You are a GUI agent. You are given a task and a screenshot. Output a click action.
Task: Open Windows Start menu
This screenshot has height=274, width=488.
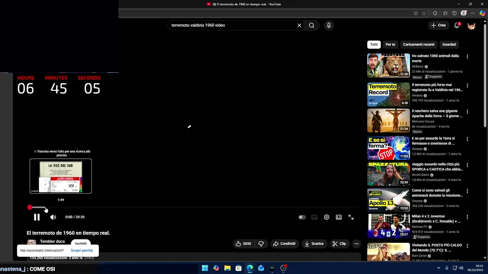[x=205, y=268]
